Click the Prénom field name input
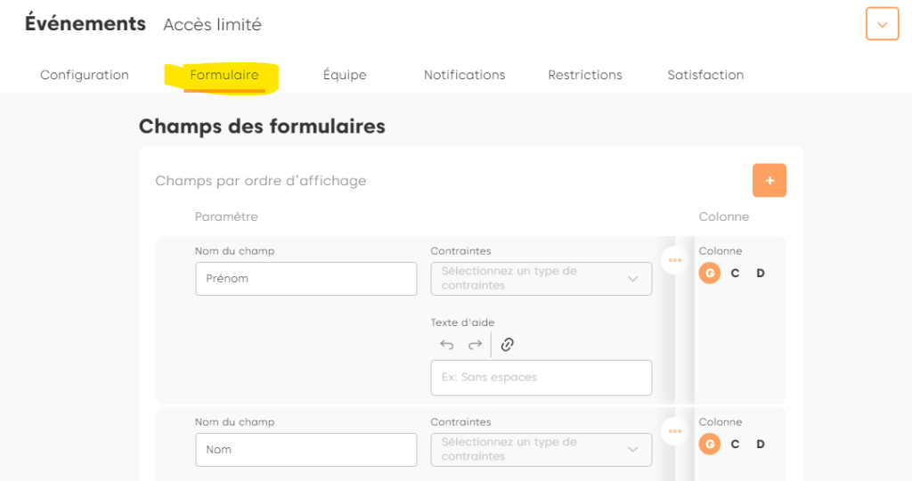Image resolution: width=912 pixels, height=481 pixels. point(305,279)
